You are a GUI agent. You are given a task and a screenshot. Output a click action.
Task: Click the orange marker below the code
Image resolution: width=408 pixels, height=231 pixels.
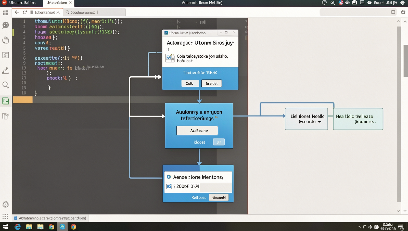click(23, 100)
